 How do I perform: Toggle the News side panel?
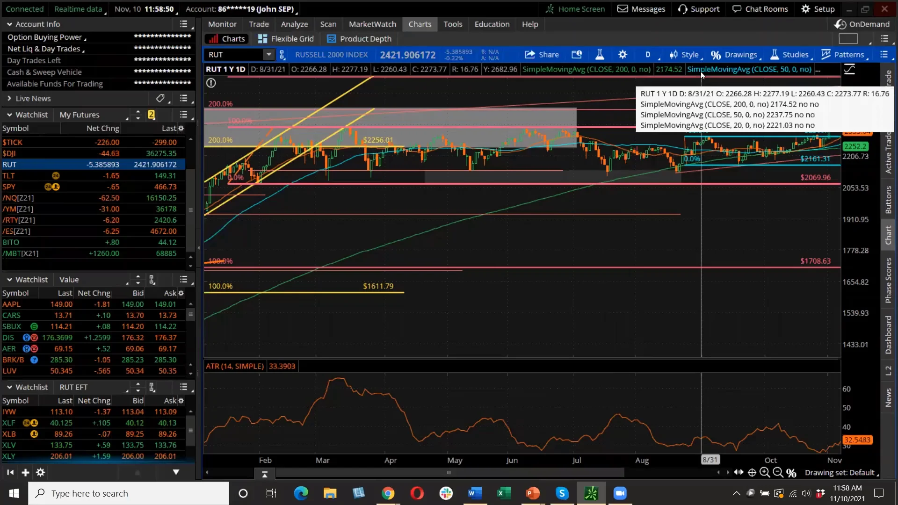point(888,398)
